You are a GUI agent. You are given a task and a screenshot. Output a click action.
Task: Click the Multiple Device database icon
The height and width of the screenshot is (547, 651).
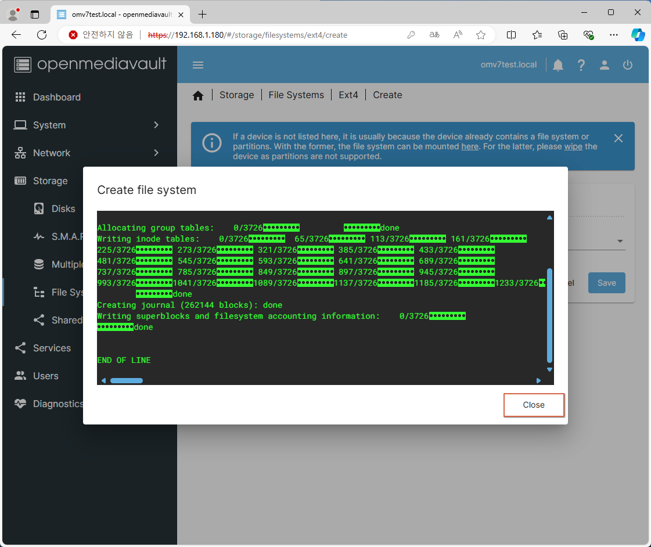[x=38, y=264]
